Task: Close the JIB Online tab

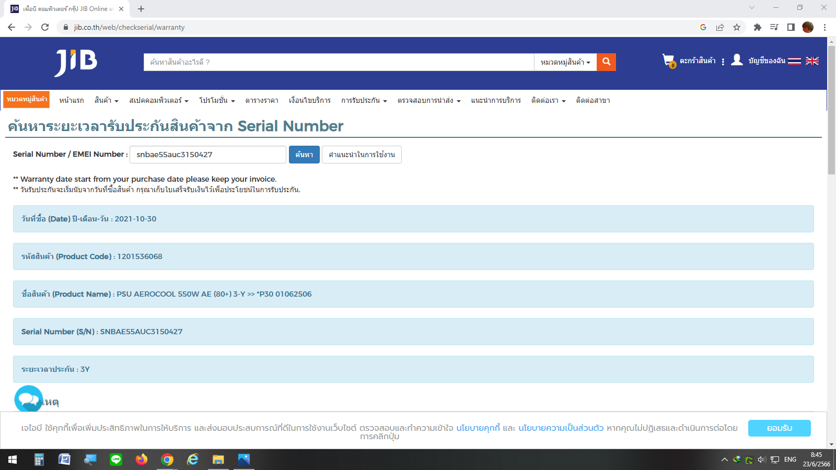Action: click(121, 9)
